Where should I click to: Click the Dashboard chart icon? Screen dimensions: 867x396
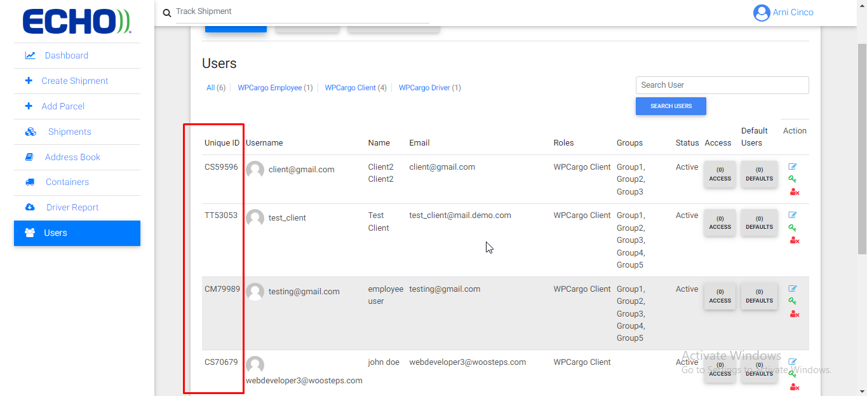(30, 55)
